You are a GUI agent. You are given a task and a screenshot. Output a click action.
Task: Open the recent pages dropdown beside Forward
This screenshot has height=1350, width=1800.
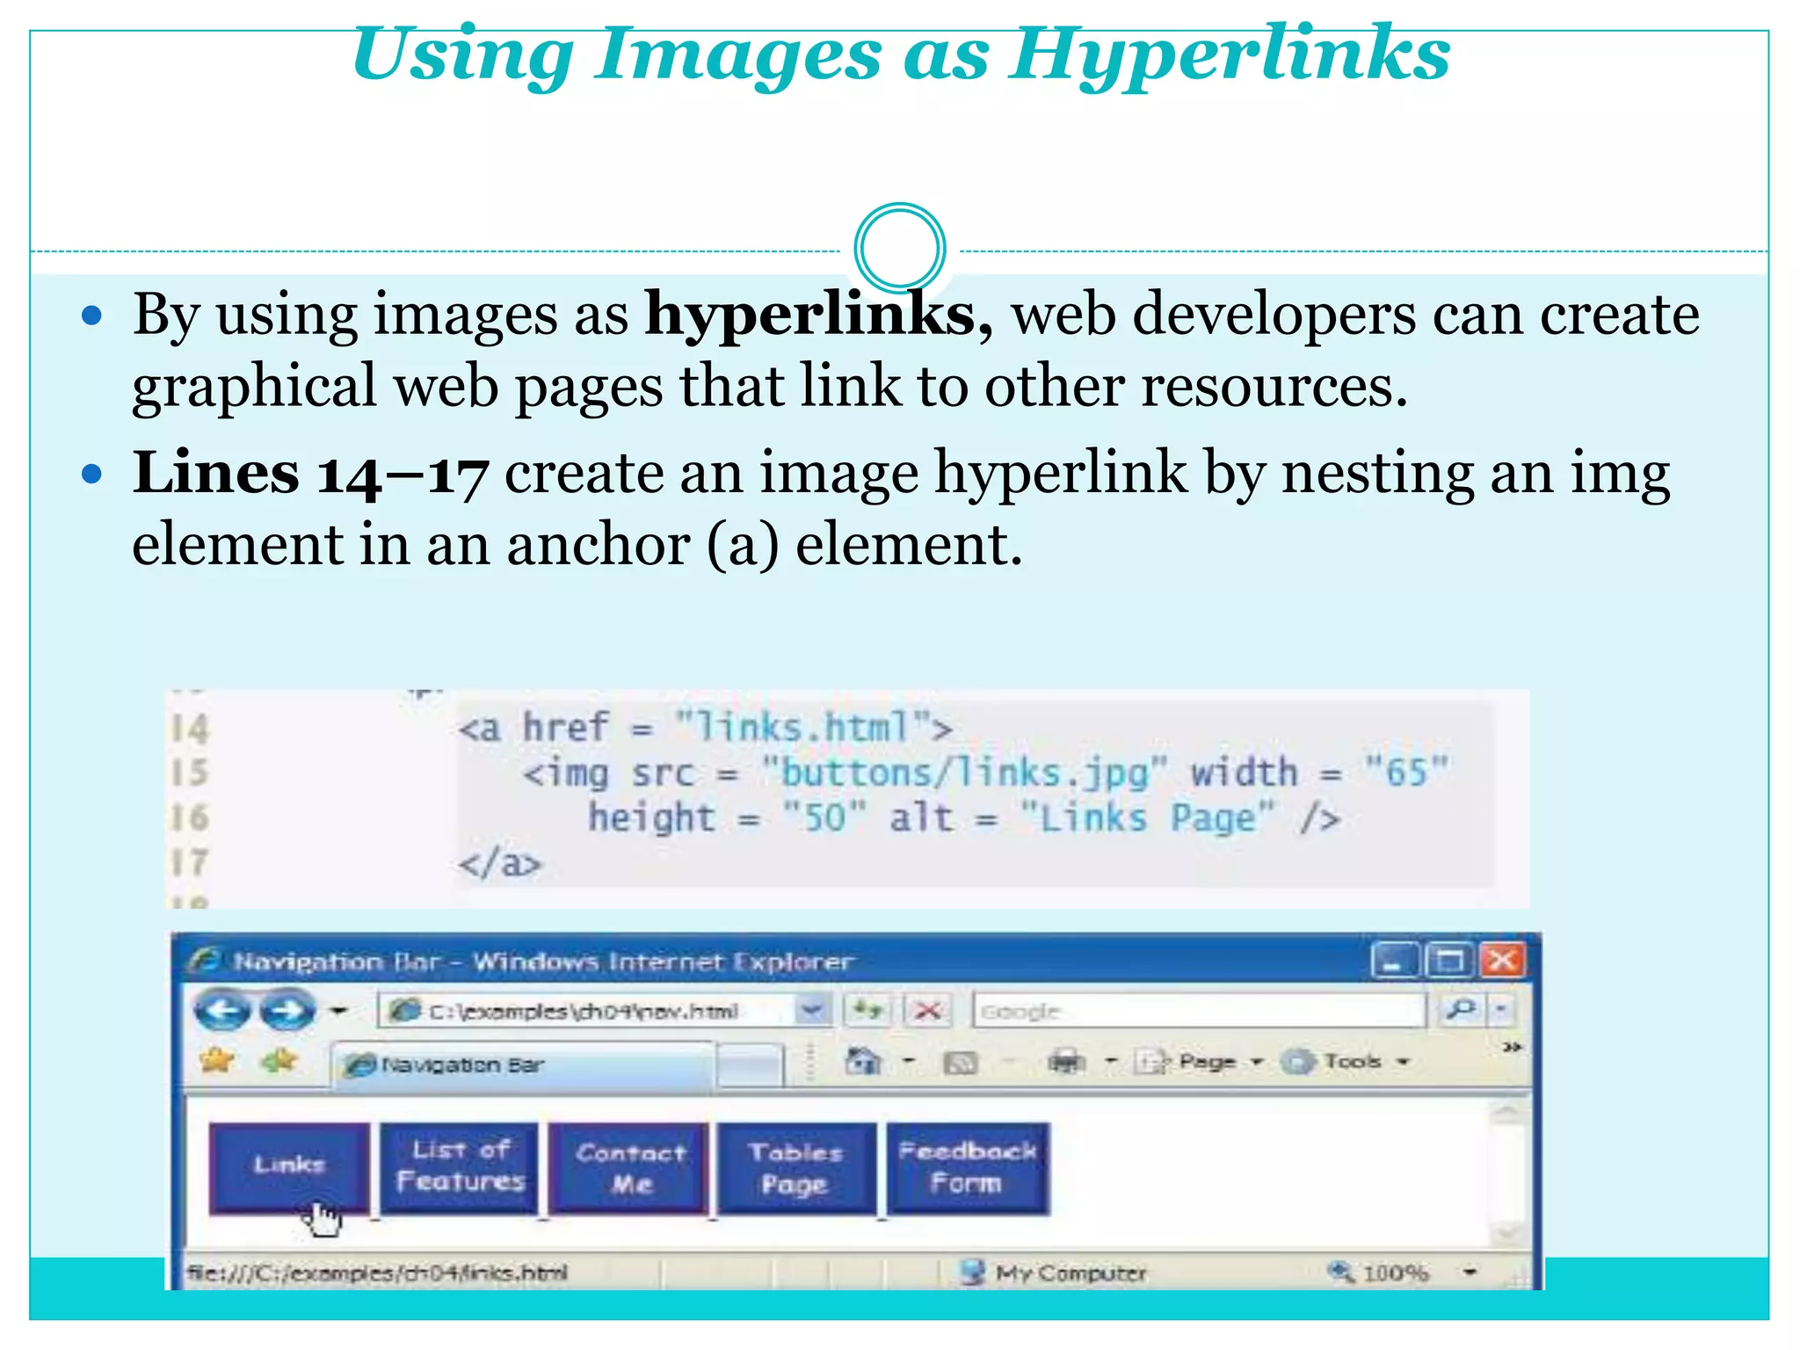tap(338, 1011)
